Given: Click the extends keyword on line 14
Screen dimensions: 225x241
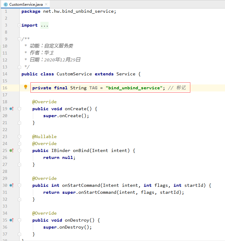Looking at the screenshot, I should coord(104,74).
